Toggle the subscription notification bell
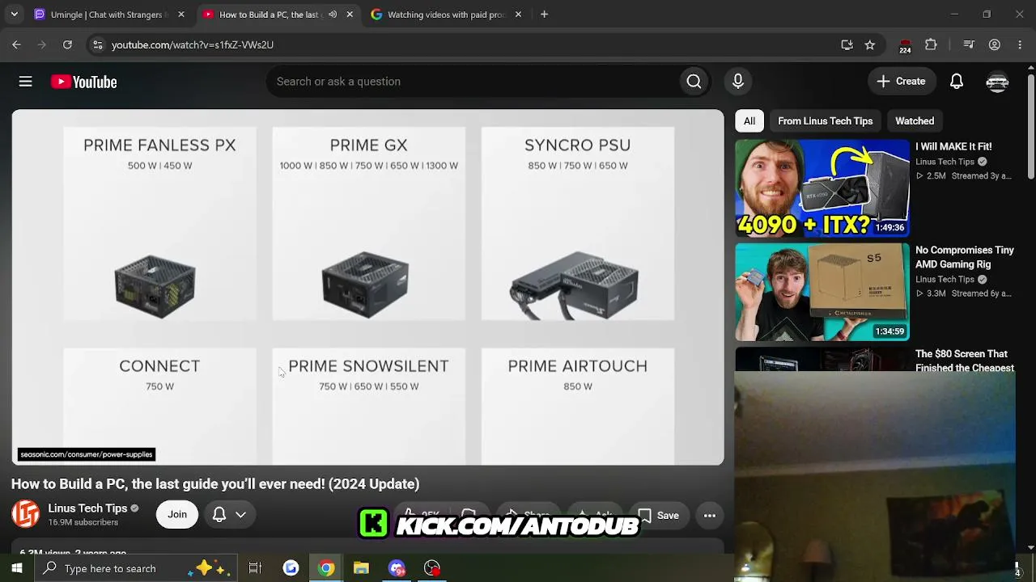The height and width of the screenshot is (582, 1036). pyautogui.click(x=219, y=514)
